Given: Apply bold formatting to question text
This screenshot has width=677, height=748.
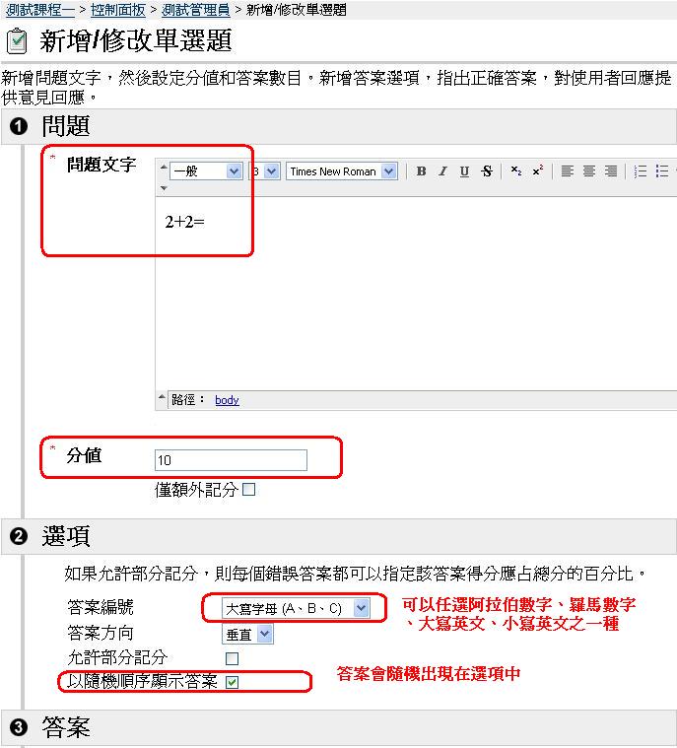Looking at the screenshot, I should point(421,171).
